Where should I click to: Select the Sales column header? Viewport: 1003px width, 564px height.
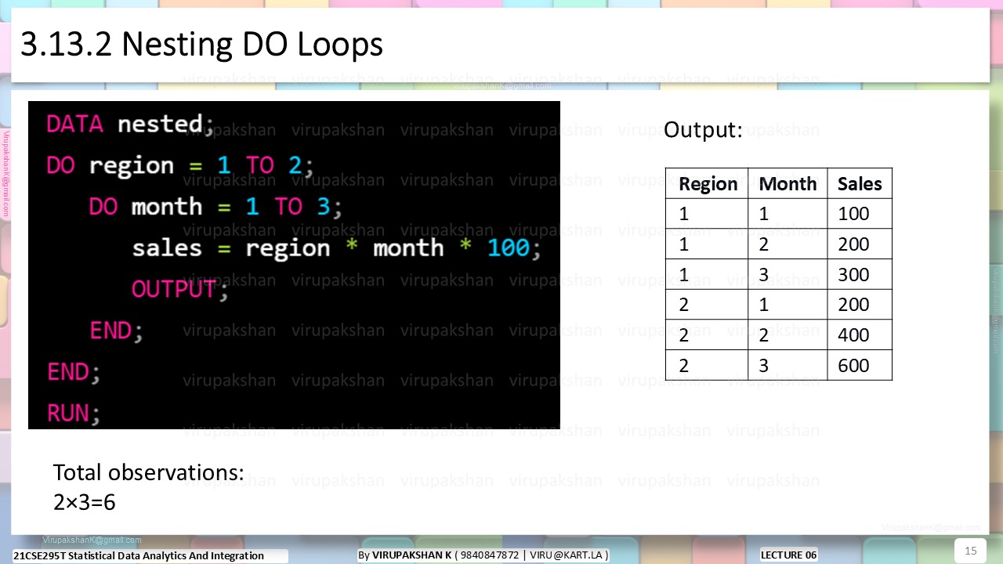point(860,183)
